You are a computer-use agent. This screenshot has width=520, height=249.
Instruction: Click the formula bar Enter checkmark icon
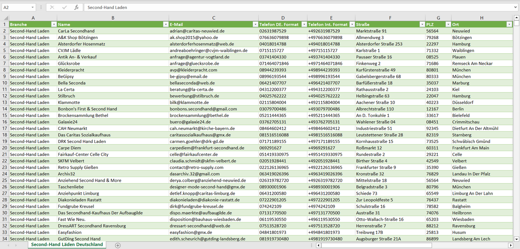click(x=64, y=7)
